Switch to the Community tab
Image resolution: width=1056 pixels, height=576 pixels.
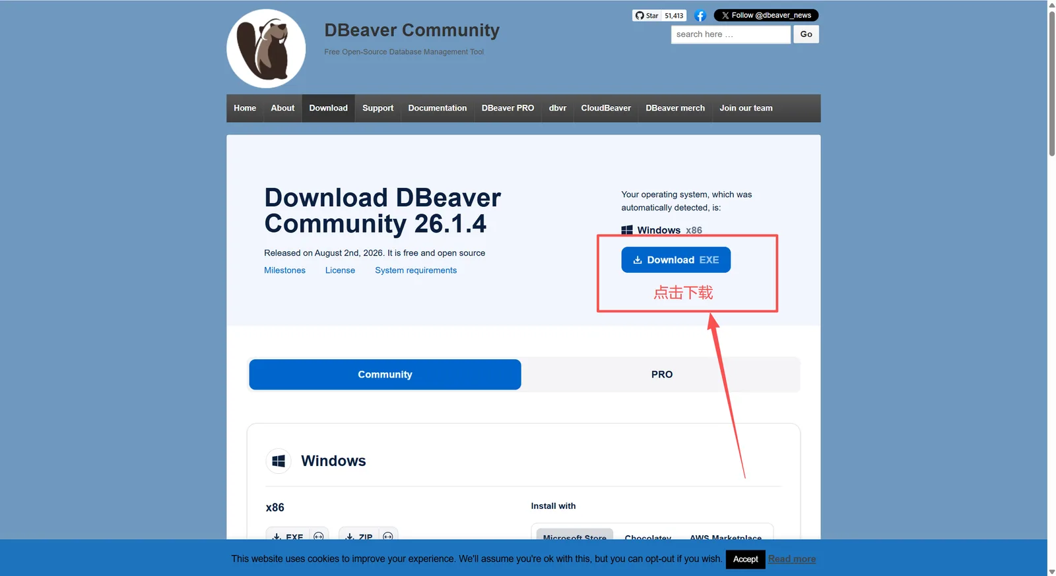point(385,374)
